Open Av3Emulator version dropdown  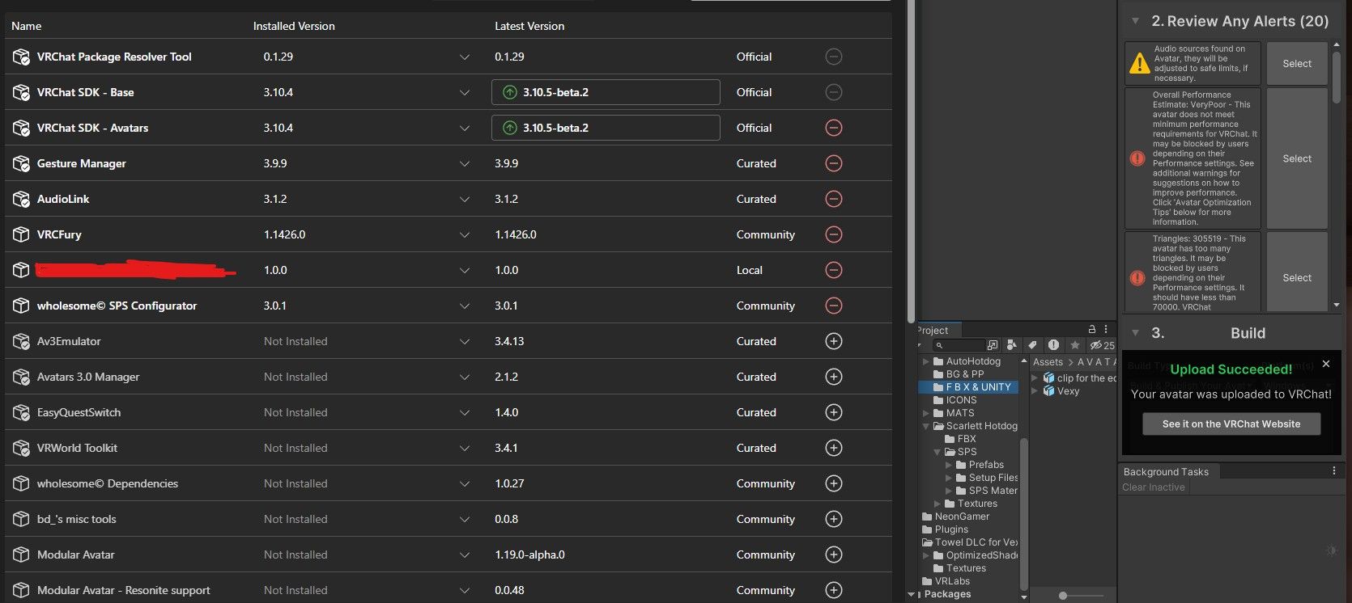pyautogui.click(x=465, y=341)
